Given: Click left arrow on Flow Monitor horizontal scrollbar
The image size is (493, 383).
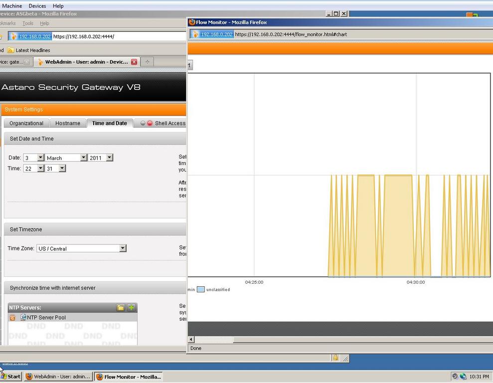Looking at the screenshot, I should 191,340.
